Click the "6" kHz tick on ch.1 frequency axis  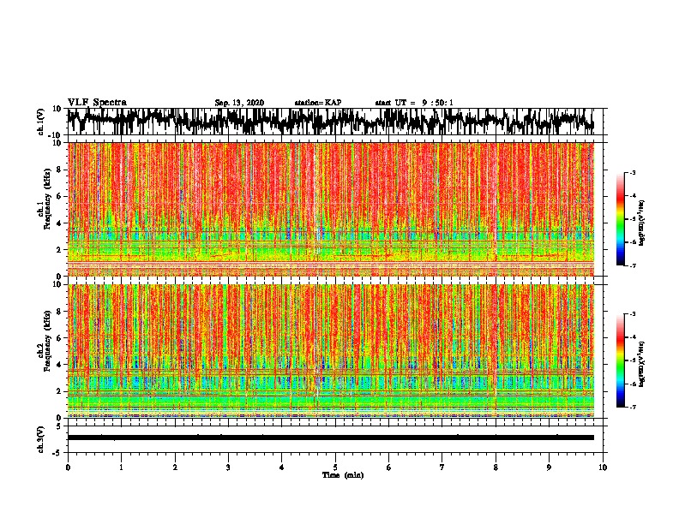click(x=59, y=196)
